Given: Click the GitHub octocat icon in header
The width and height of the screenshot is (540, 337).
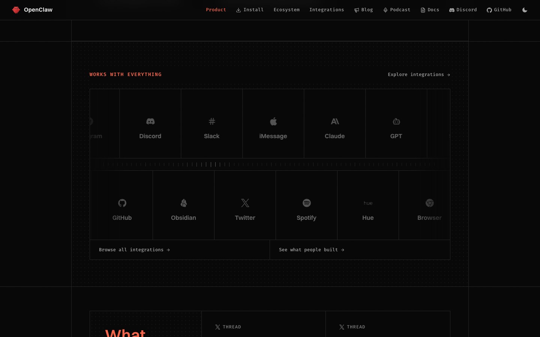Looking at the screenshot, I should pyautogui.click(x=489, y=10).
